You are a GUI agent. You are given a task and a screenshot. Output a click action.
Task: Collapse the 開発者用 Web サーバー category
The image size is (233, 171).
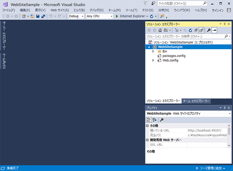coord(147,140)
